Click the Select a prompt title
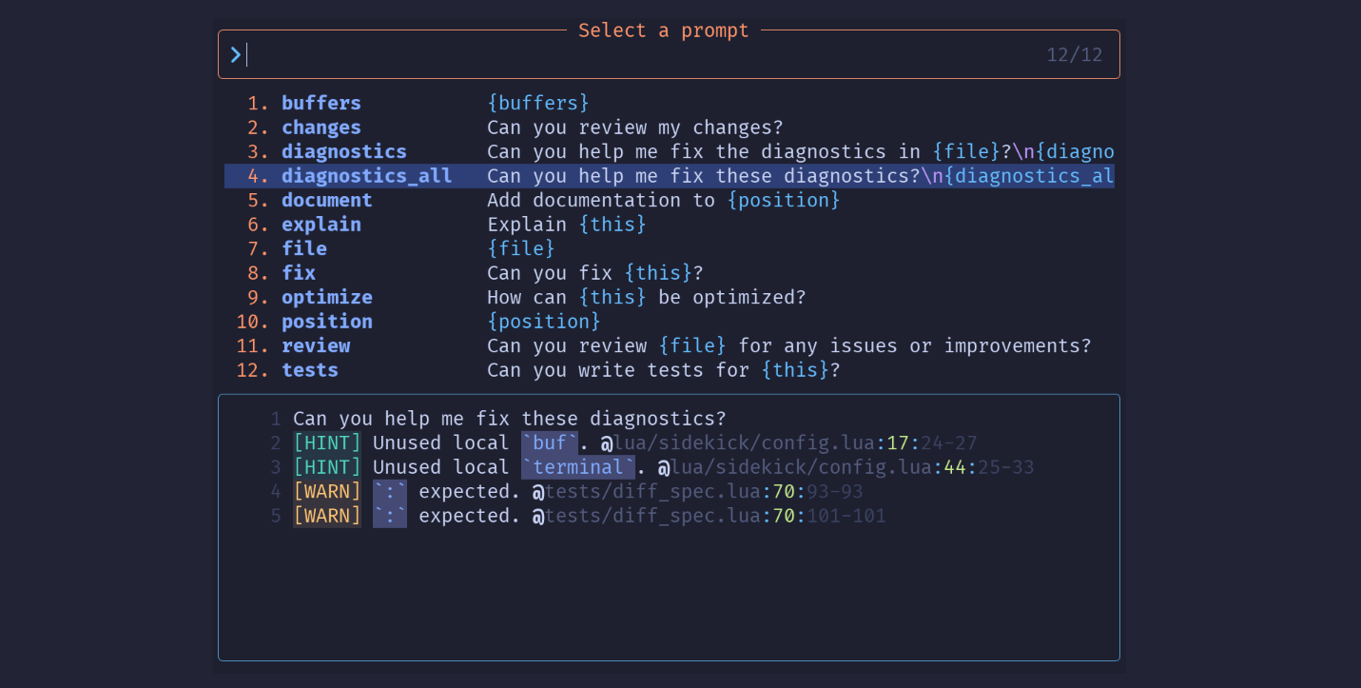Viewport: 1361px width, 688px height. tap(663, 29)
